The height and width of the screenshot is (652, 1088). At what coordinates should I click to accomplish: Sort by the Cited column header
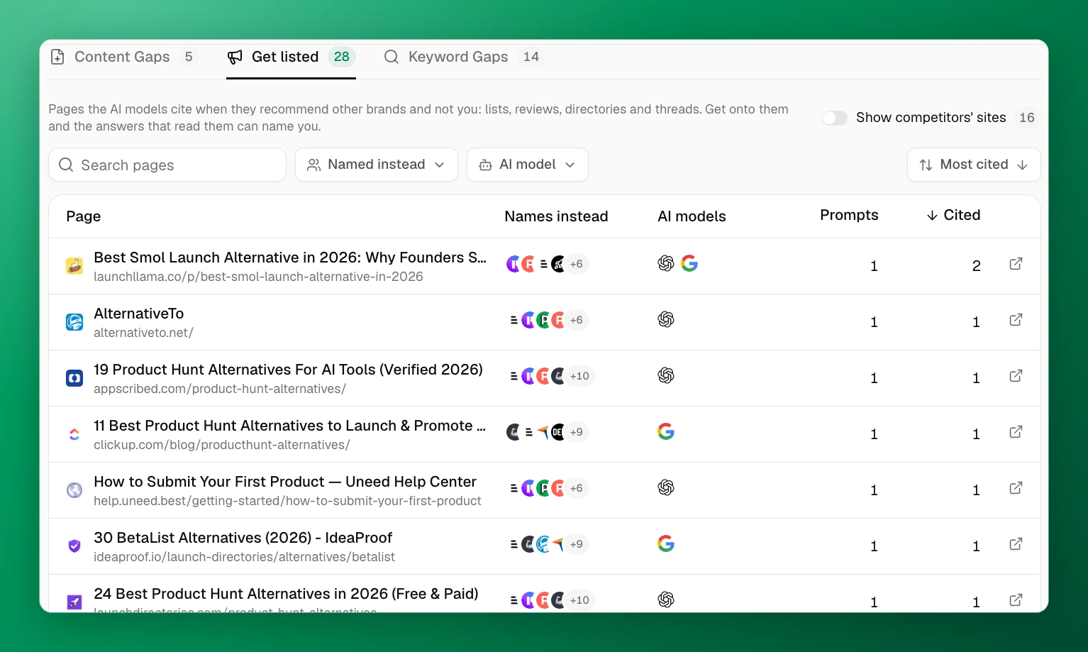[x=953, y=215]
